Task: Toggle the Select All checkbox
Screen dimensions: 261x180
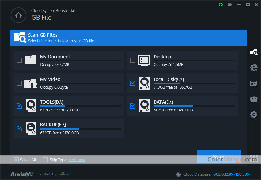Action: pos(16,160)
